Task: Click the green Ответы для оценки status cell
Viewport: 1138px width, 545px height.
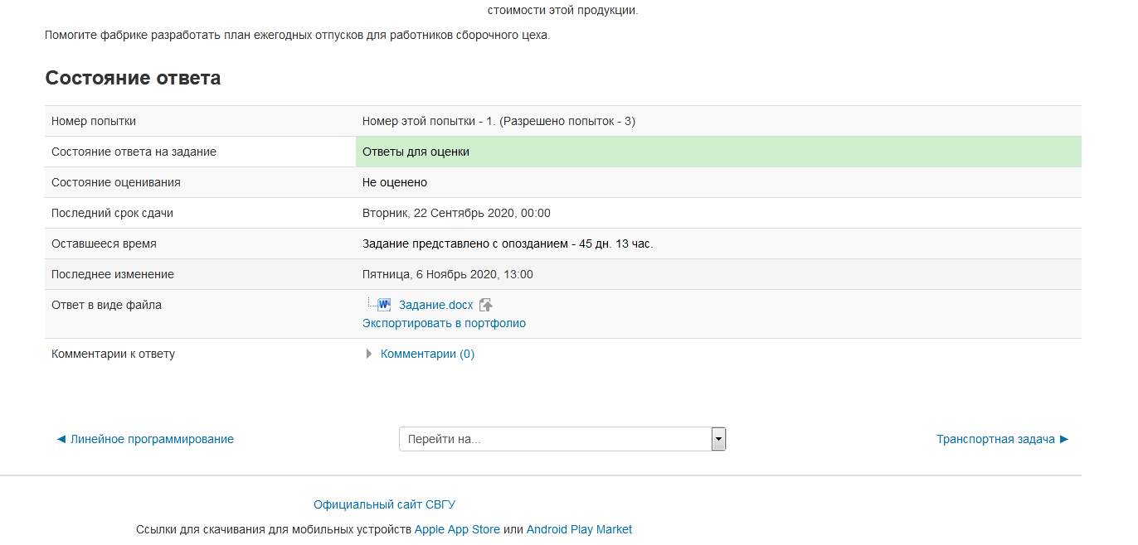Action: tap(717, 152)
